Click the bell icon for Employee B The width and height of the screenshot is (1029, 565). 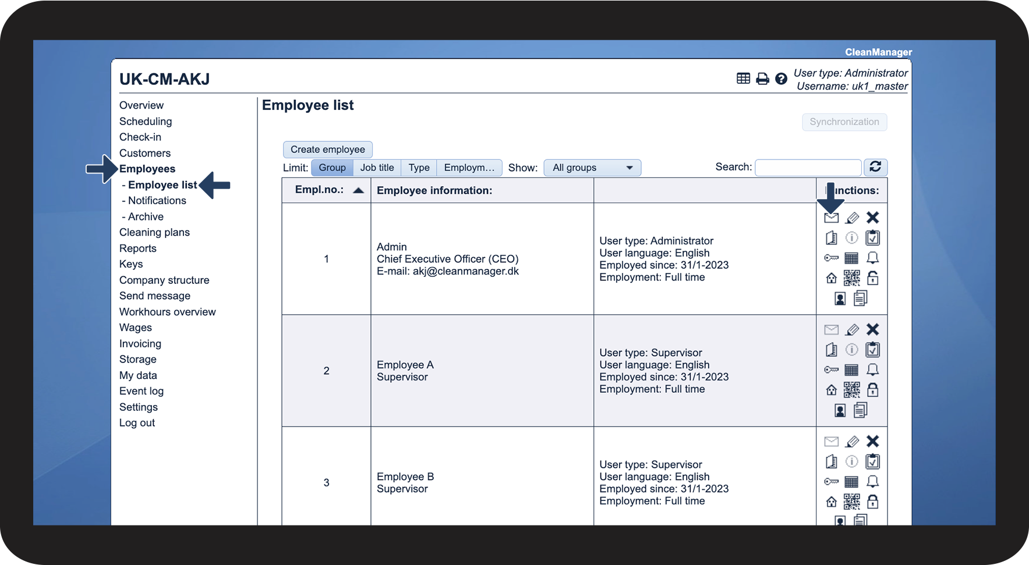coord(872,481)
